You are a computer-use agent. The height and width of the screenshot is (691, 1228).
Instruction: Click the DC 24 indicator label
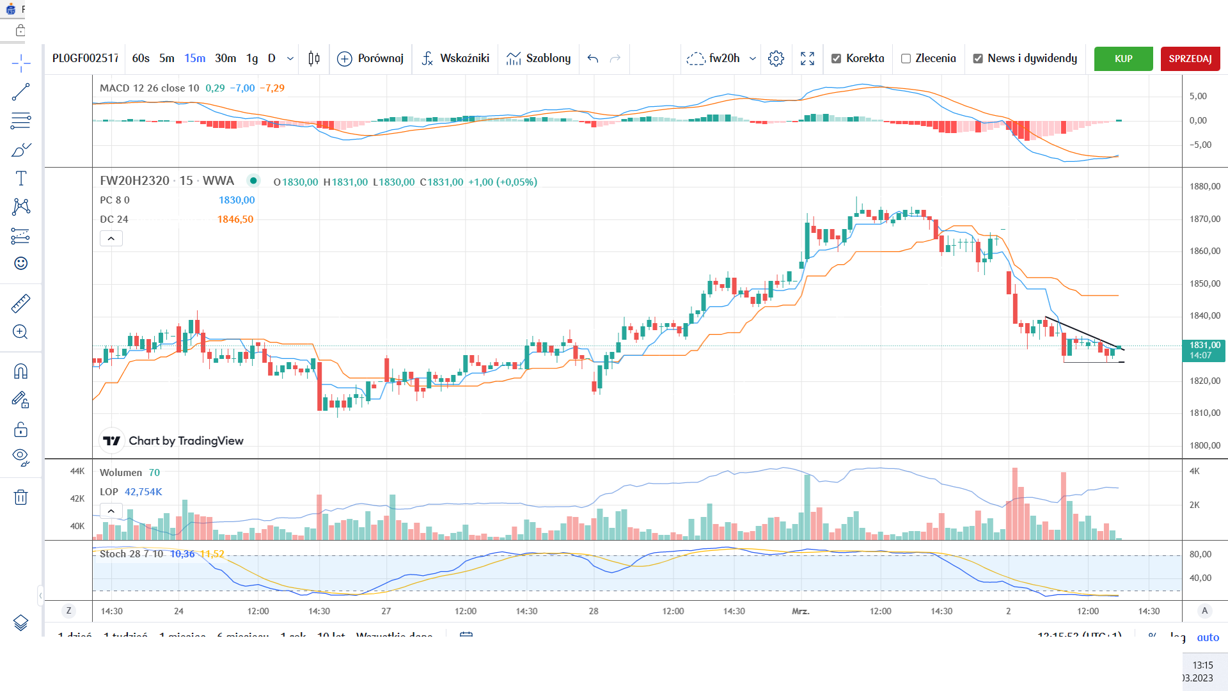(x=114, y=219)
